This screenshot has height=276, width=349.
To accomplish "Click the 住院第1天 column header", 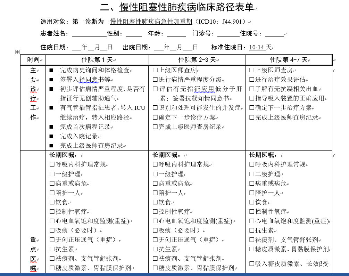I will click(x=97, y=60).
